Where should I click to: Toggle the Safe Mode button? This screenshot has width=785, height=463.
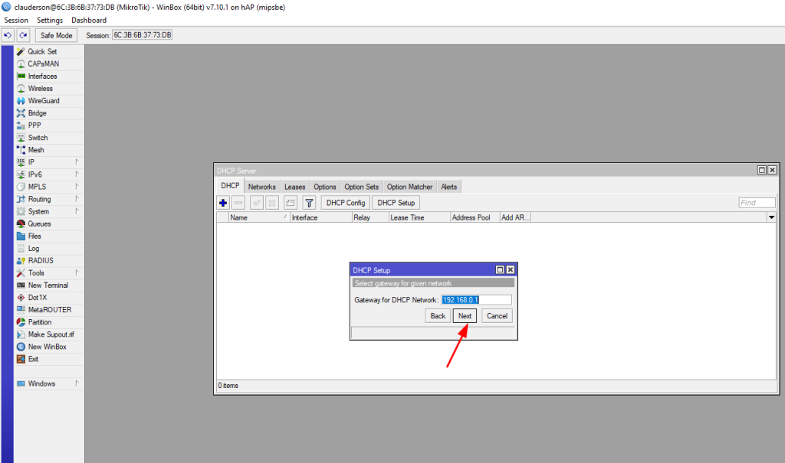56,35
